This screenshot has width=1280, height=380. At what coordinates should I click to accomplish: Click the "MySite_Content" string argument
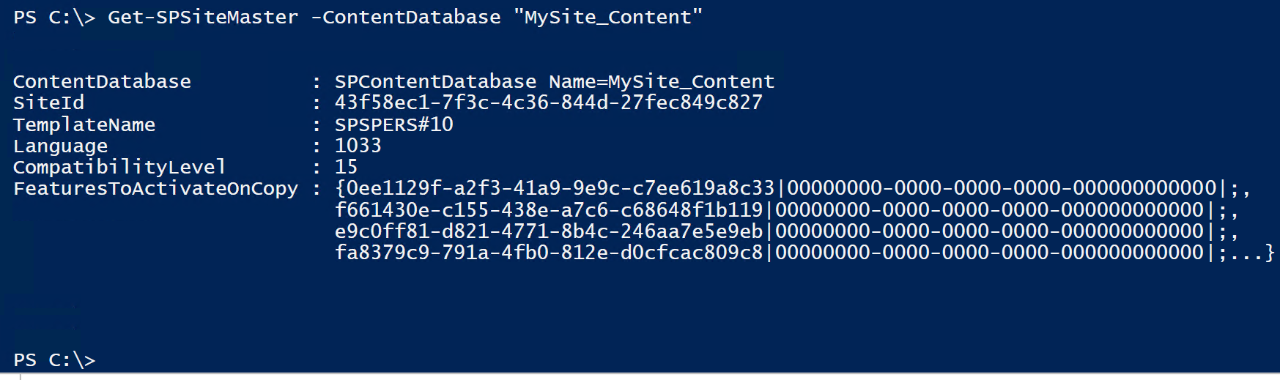tap(608, 17)
